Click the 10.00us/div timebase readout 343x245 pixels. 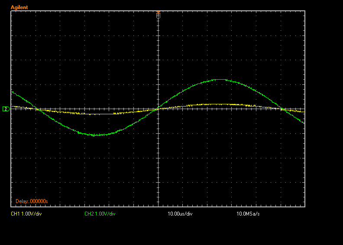pos(180,214)
